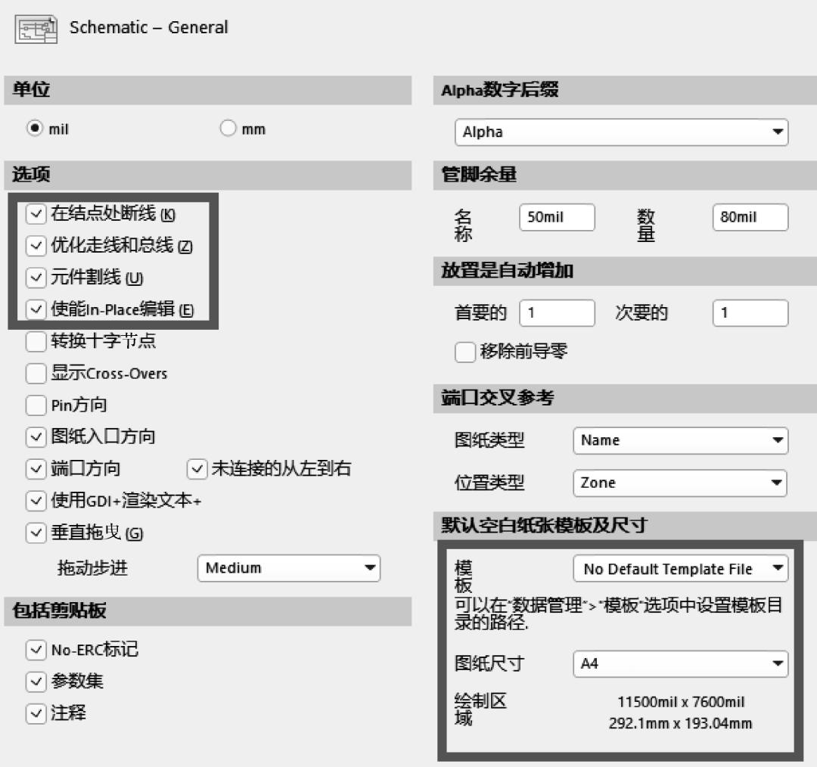The height and width of the screenshot is (767, 817).
Task: Expand 图纸尺寸 A4 dropdown
Action: tap(680, 664)
